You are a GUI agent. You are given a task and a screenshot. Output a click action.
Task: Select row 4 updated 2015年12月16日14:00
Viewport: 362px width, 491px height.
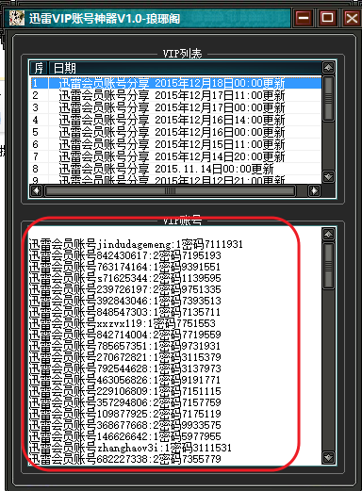[176, 120]
